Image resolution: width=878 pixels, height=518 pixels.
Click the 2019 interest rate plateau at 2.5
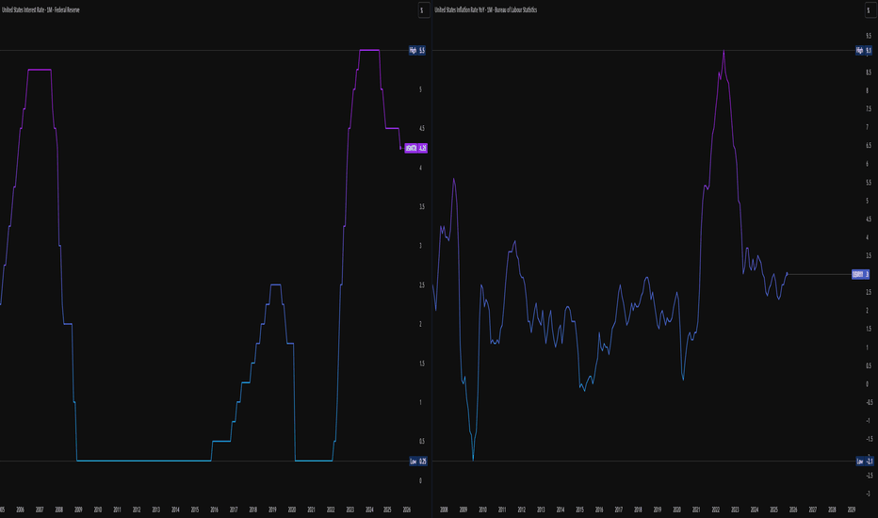click(x=276, y=284)
